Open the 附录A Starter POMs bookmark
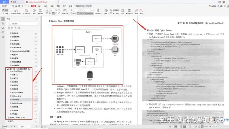229x129 pixels. (x=17, y=118)
